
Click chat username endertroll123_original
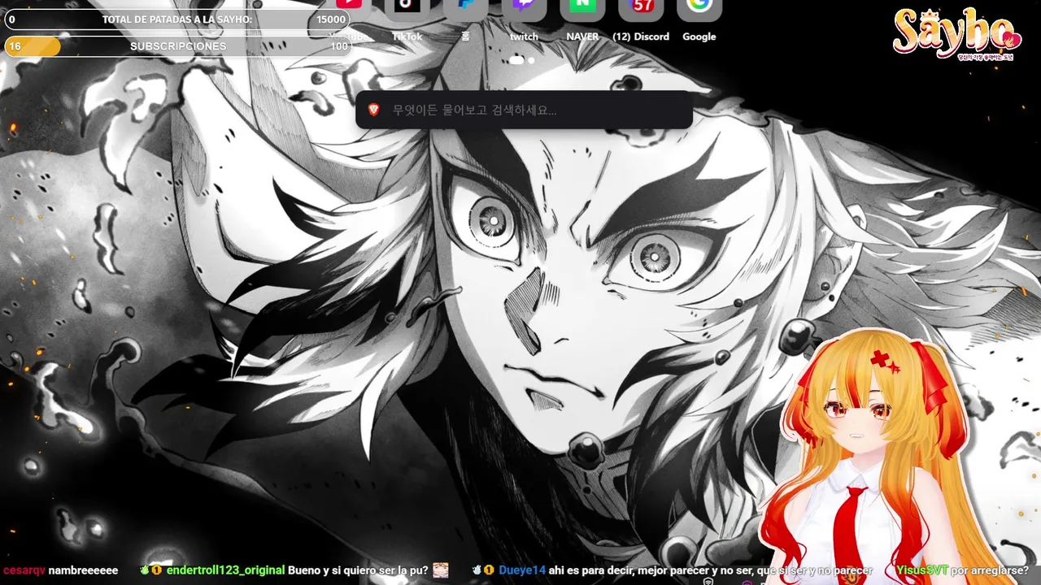click(225, 571)
